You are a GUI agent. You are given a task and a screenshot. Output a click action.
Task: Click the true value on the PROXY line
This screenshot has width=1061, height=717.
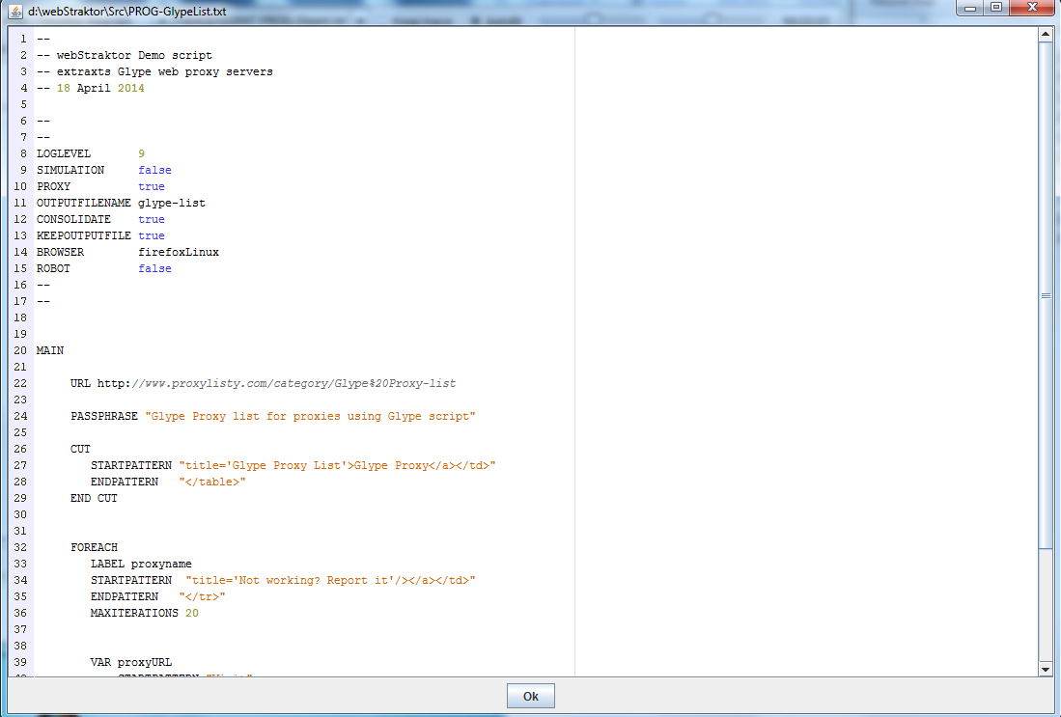point(151,186)
